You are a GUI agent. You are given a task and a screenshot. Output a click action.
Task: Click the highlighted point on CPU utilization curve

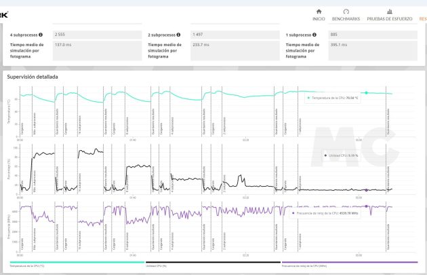pos(366,190)
